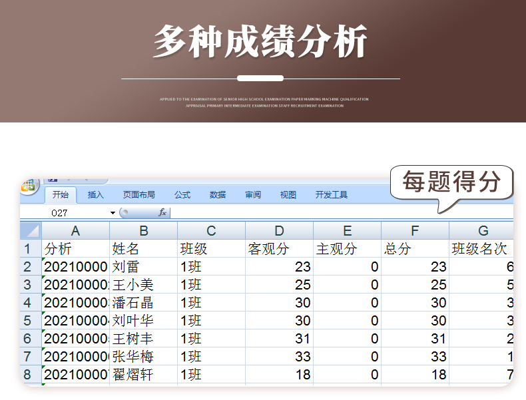526x400 pixels.
Task: Open the Name Box dropdown arrow
Action: [x=113, y=212]
